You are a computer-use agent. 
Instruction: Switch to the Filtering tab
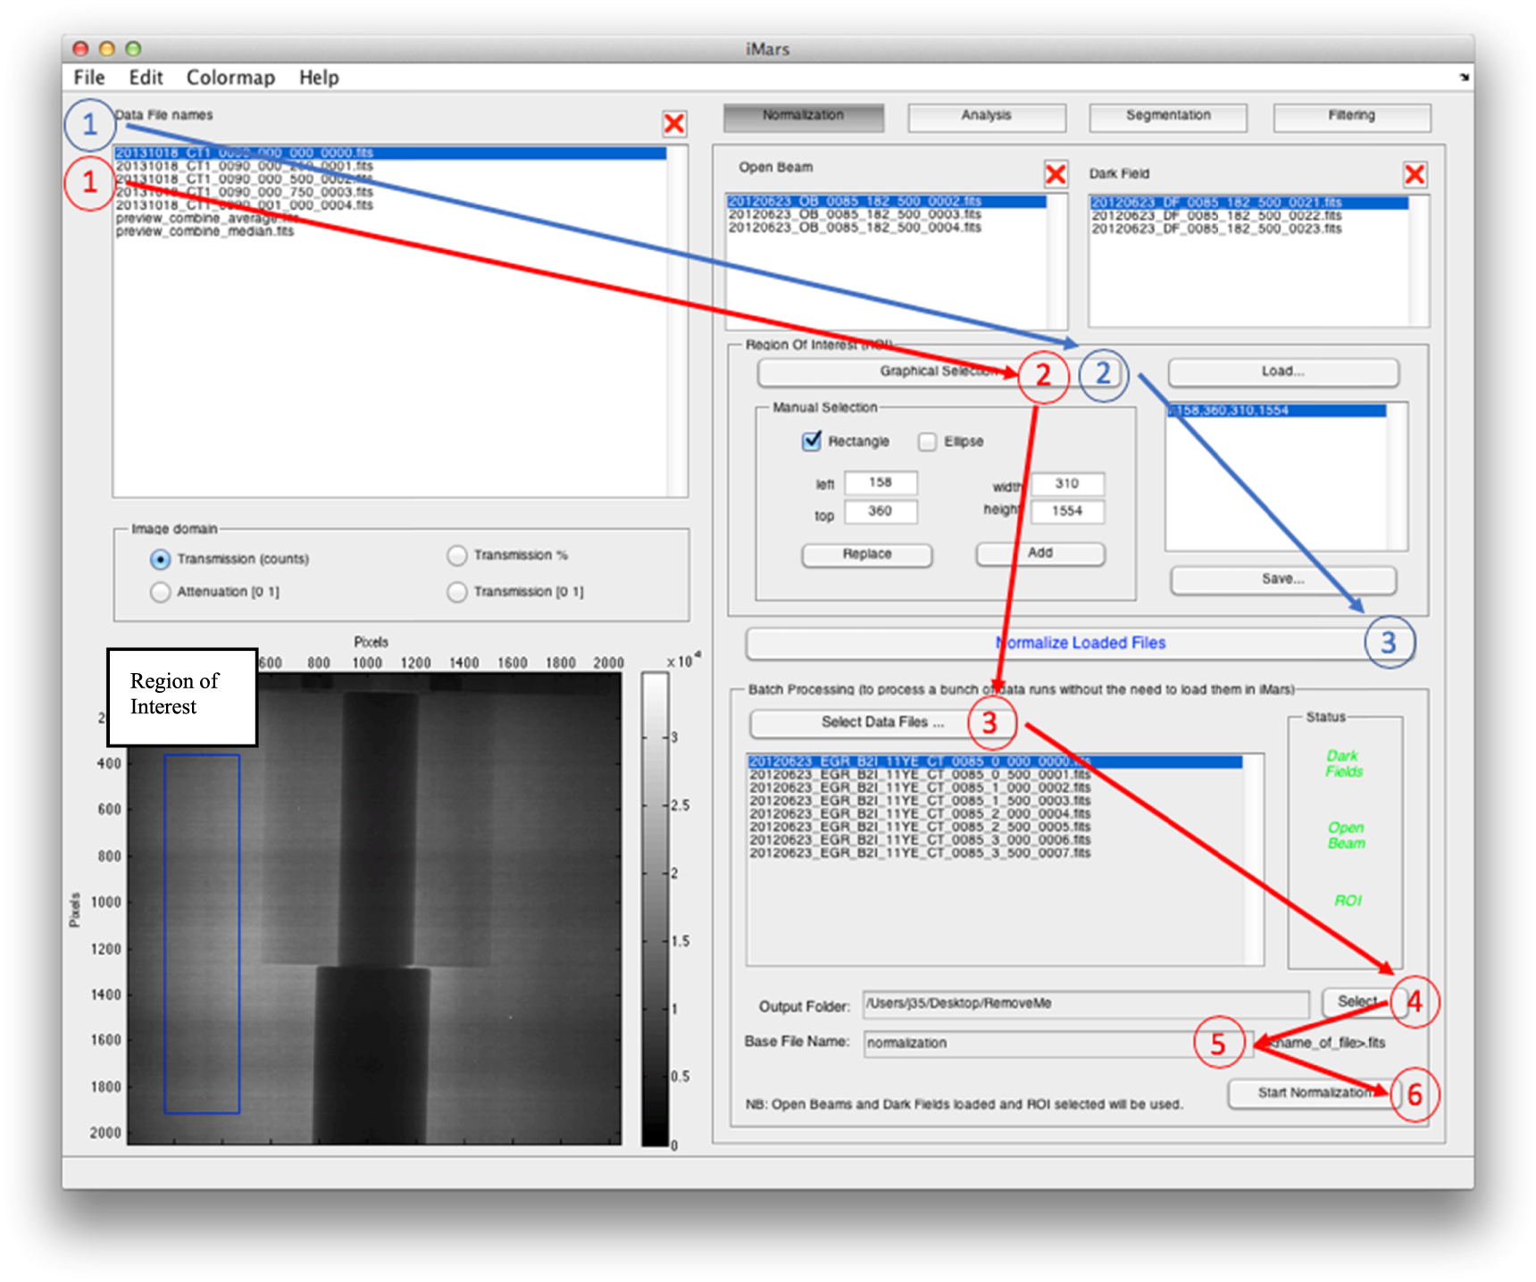tap(1352, 116)
